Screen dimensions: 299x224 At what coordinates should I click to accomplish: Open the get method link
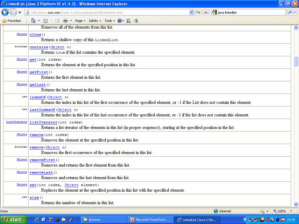[x=33, y=60]
